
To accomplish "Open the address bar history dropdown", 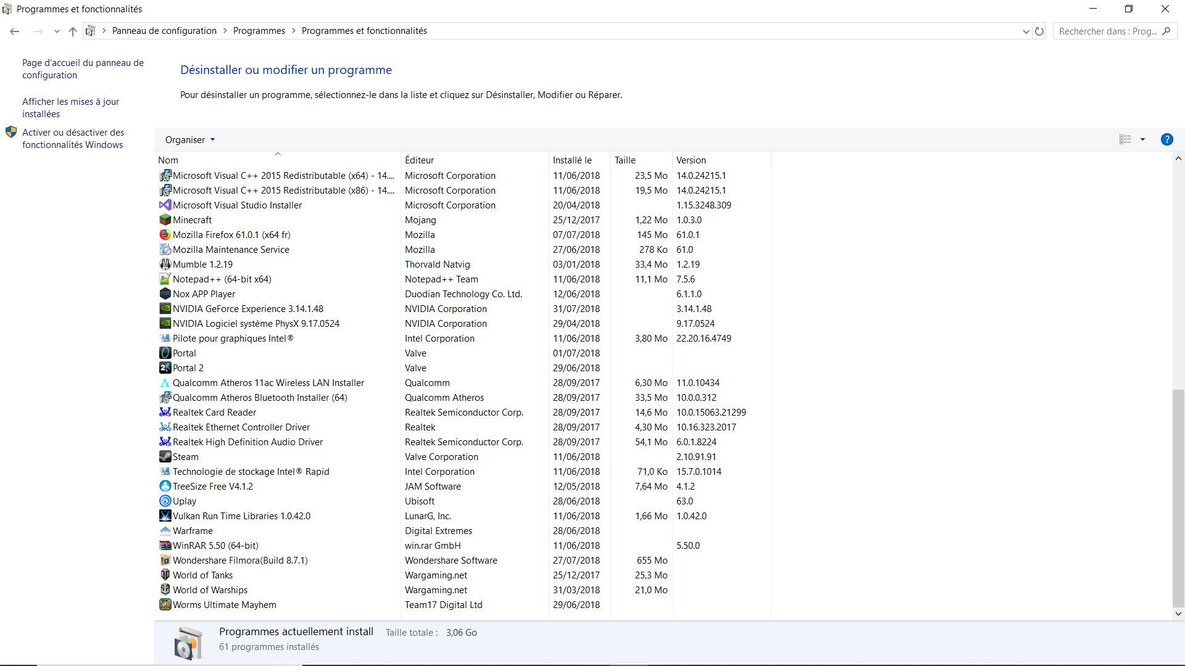I will [1026, 31].
